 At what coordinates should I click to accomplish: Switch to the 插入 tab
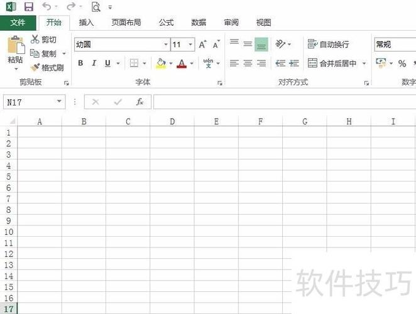[86, 23]
